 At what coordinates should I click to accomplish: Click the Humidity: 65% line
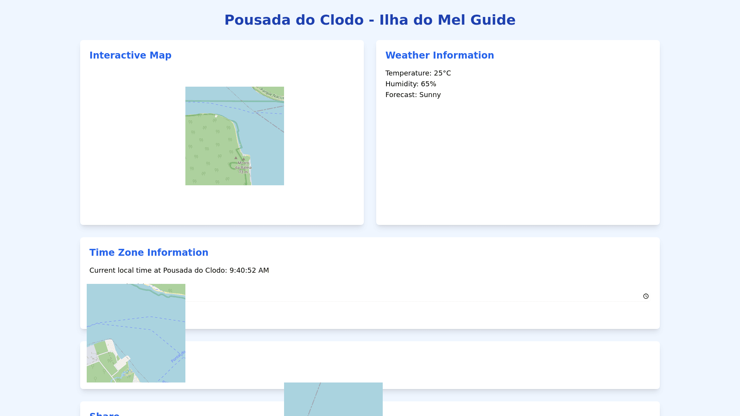[x=410, y=84]
